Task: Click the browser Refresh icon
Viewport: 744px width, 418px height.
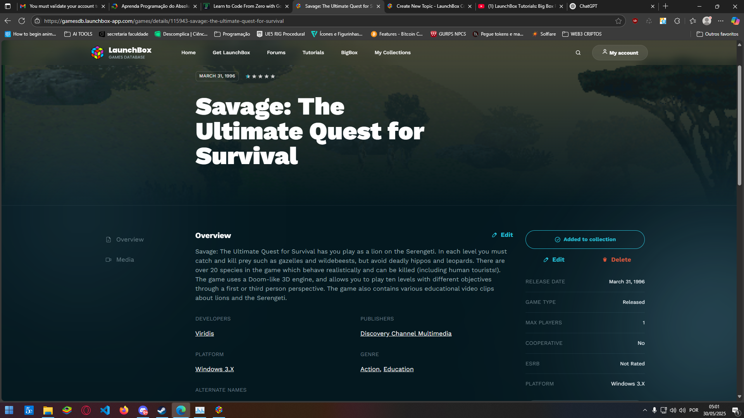Action: point(22,21)
